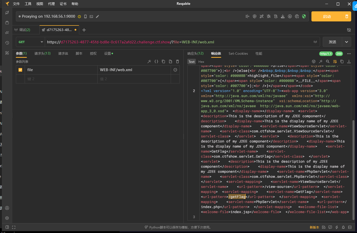Screen dimensions: 357x233
Task: Click the crossed-out cube icon below 启动
Action: [349, 30]
